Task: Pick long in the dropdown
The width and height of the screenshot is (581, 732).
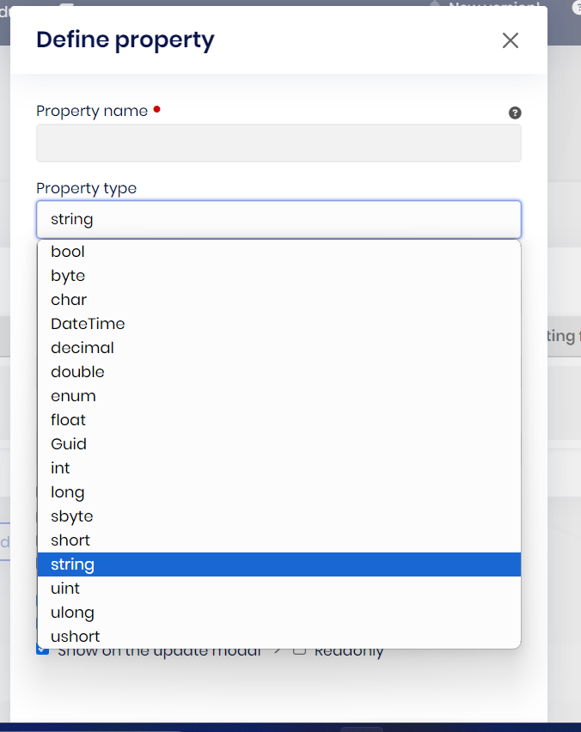Action: point(68,492)
